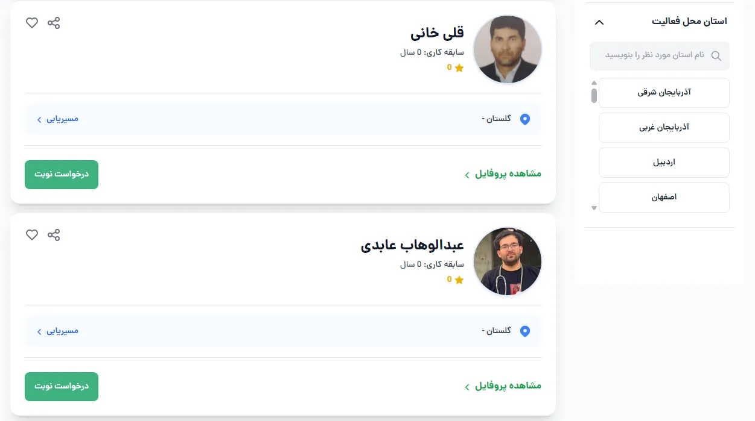Image resolution: width=755 pixels, height=421 pixels.
Task: Select the اردبیل province option
Action: pyautogui.click(x=664, y=163)
